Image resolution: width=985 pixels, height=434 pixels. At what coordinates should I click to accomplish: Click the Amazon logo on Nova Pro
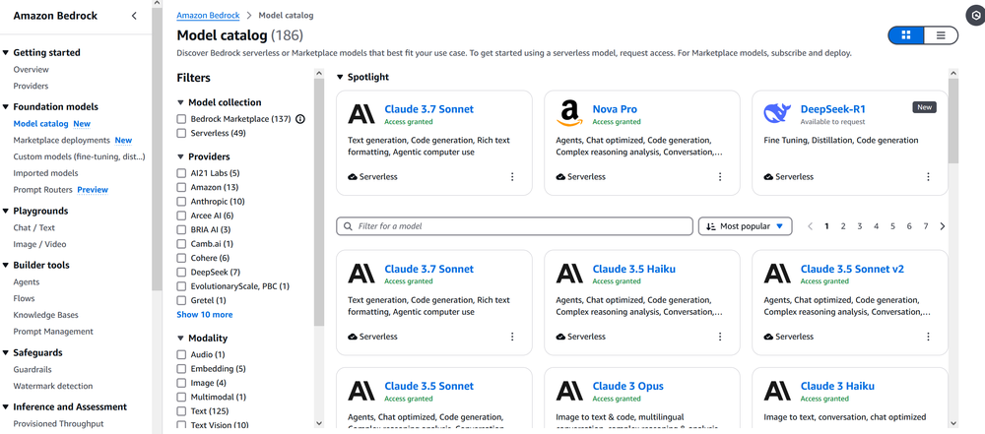point(569,114)
